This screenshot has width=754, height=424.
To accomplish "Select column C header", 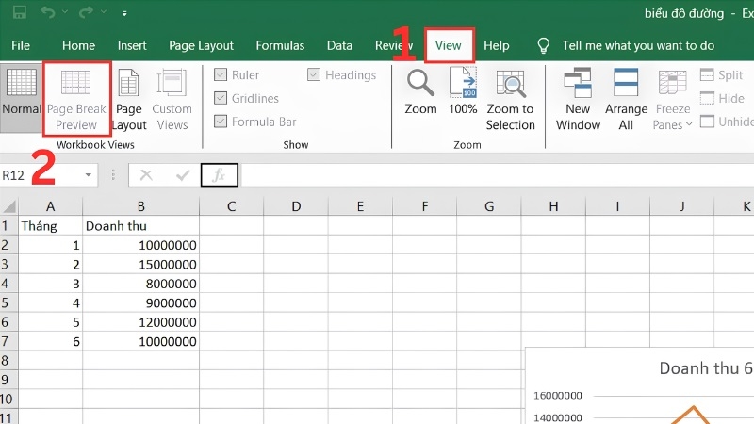I will [231, 206].
